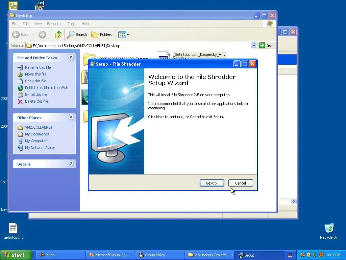Click the Back toolbar button
Screen dimensions: 346x260
(x=20, y=35)
